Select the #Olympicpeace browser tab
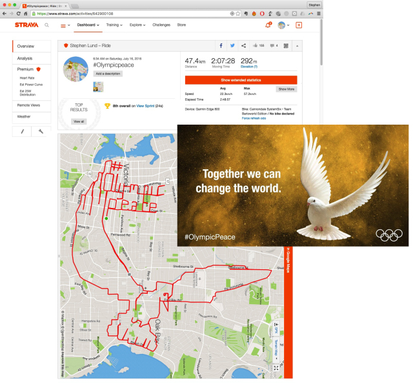Image resolution: width=413 pixels, height=383 pixels. click(45, 6)
